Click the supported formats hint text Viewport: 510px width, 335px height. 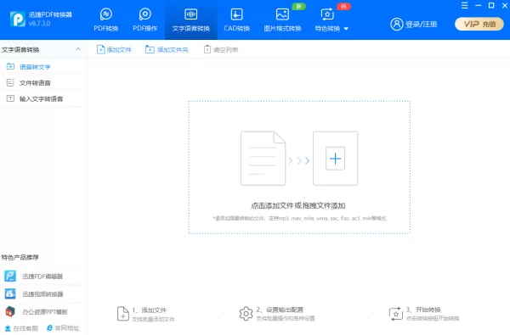(x=299, y=218)
